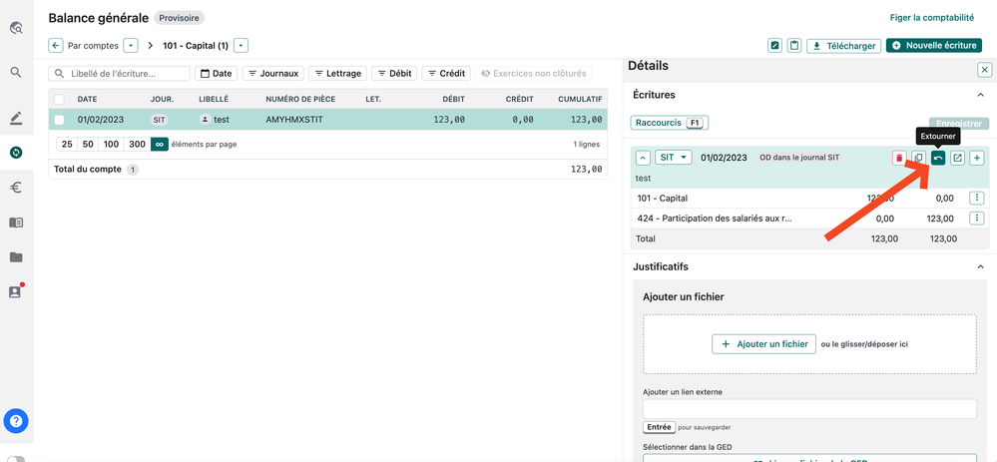
Task: Open the SIT journal dropdown
Action: [x=675, y=158]
